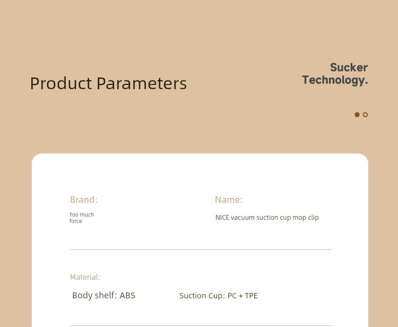Click the Too much force brand value
The height and width of the screenshot is (327, 398).
82,218
